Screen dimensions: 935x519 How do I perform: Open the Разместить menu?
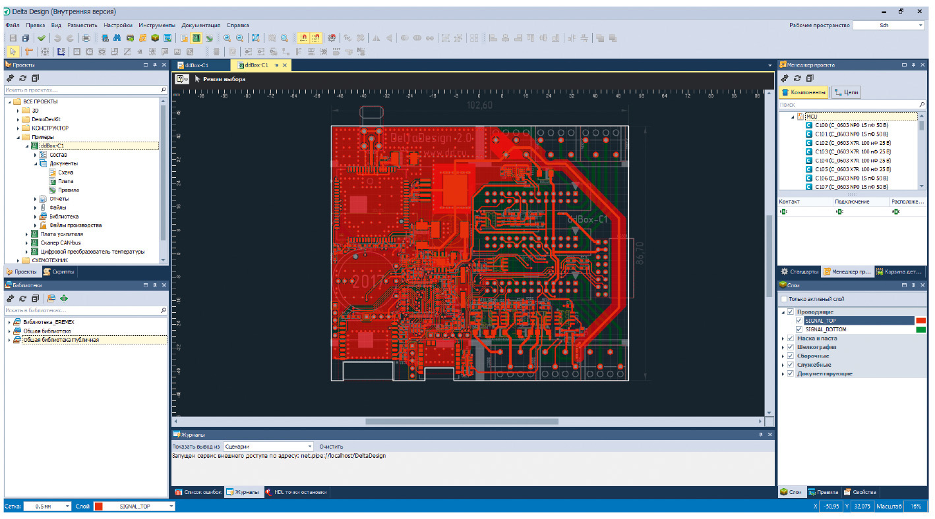pyautogui.click(x=82, y=25)
